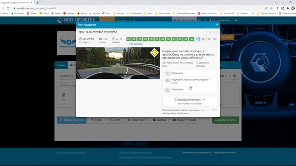Close the Тестирование dialog
This screenshot has height=166, width=296.
coord(217,24)
